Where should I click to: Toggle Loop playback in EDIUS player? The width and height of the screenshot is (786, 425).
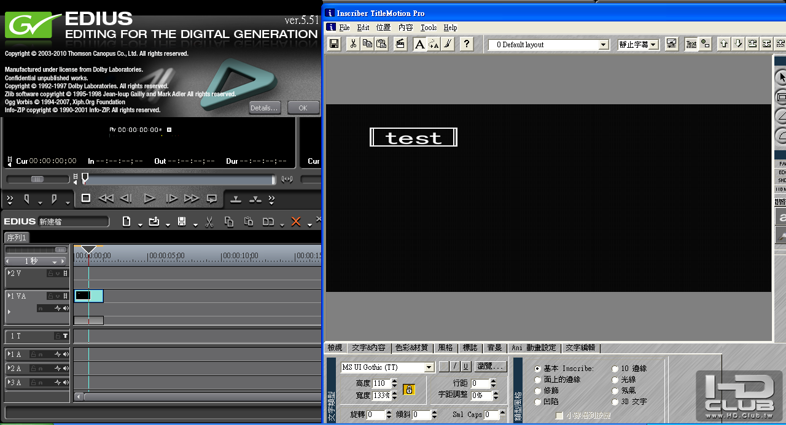click(x=212, y=198)
